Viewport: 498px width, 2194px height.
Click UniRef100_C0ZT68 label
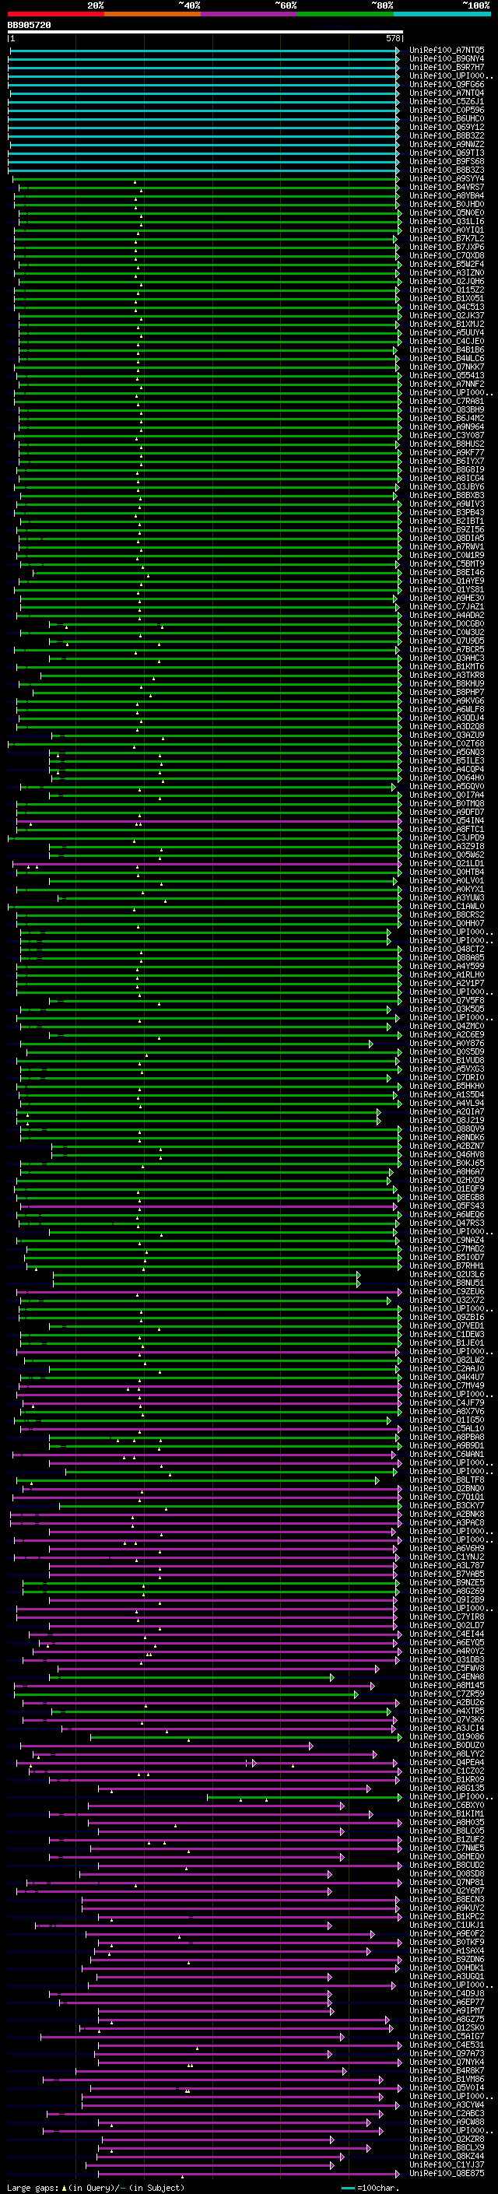(x=447, y=743)
